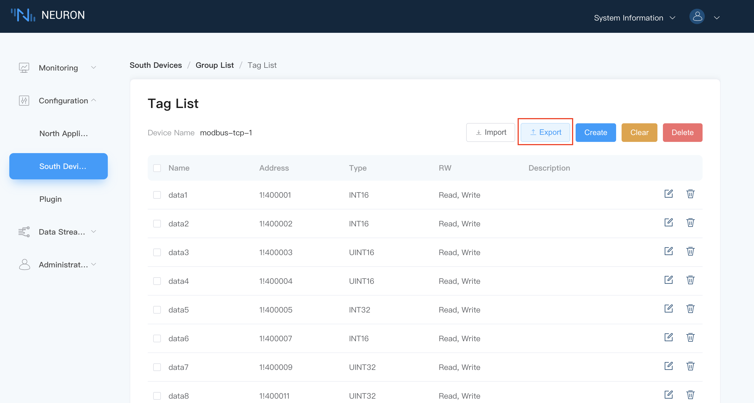Delete tag data2 with trash icon
This screenshot has width=754, height=403.
(x=690, y=222)
